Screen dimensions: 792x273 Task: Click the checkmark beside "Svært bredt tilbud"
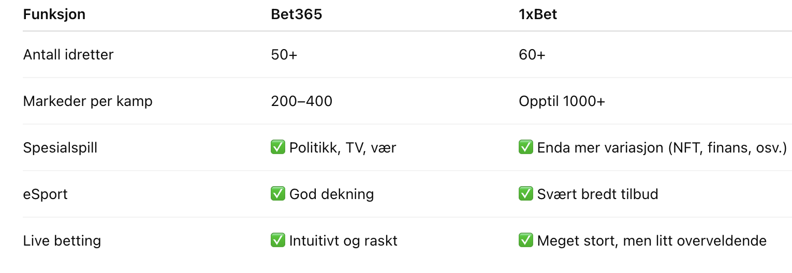(x=526, y=194)
